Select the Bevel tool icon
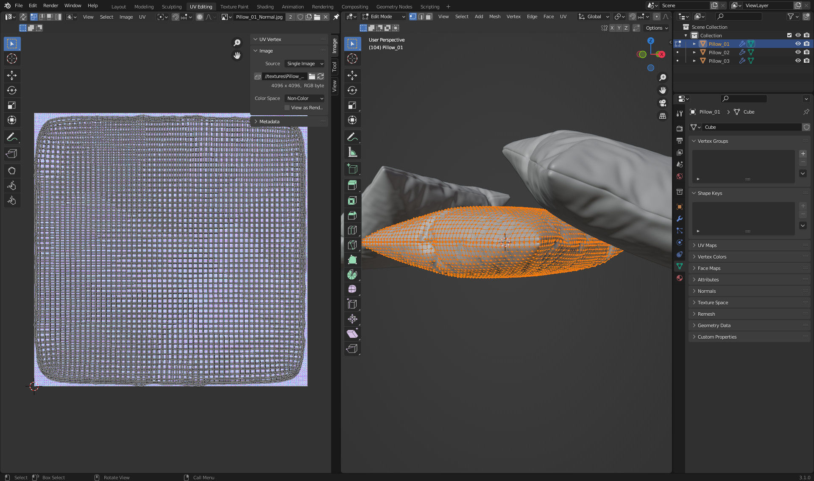 [x=352, y=215]
